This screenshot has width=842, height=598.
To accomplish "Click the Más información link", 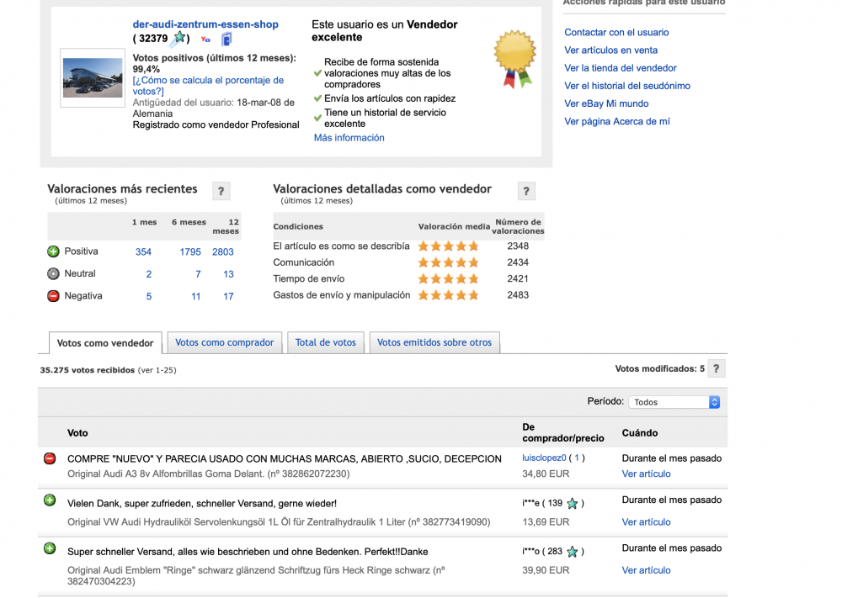I will click(349, 138).
